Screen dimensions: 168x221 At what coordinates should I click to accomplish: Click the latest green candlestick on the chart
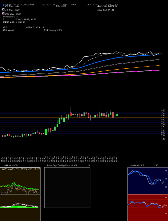click(x=117, y=115)
